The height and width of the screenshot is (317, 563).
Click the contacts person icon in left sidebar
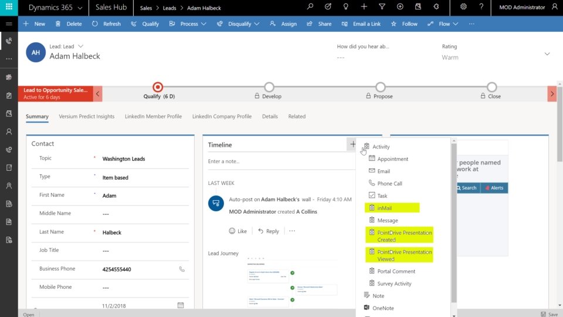pos(9,131)
